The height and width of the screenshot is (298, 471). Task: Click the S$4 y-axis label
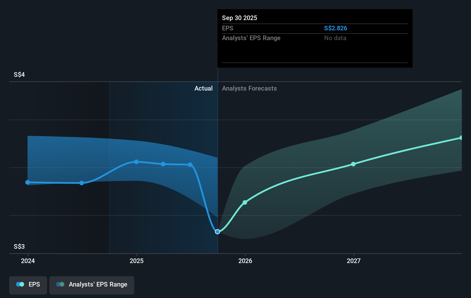tap(19, 75)
